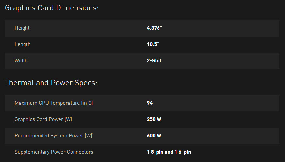The image size is (285, 162).
Task: Click the '250 W' power value
Action: (154, 119)
